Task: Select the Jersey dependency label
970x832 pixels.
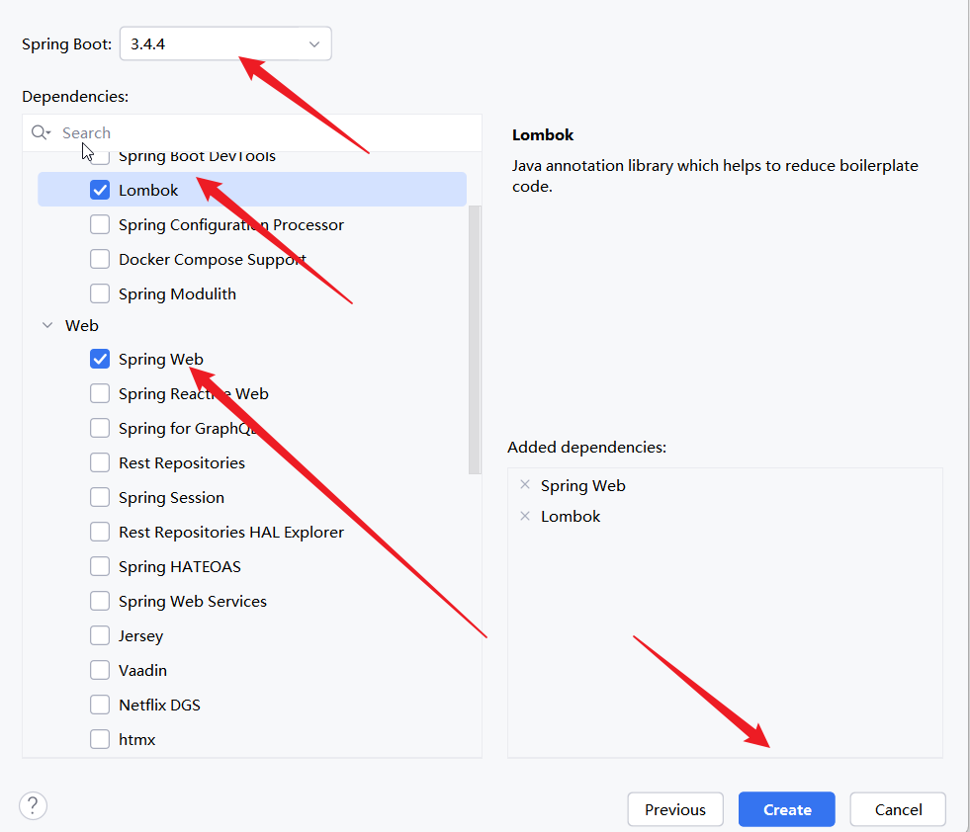Action: [141, 636]
